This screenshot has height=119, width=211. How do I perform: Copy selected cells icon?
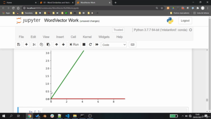coord(41,45)
